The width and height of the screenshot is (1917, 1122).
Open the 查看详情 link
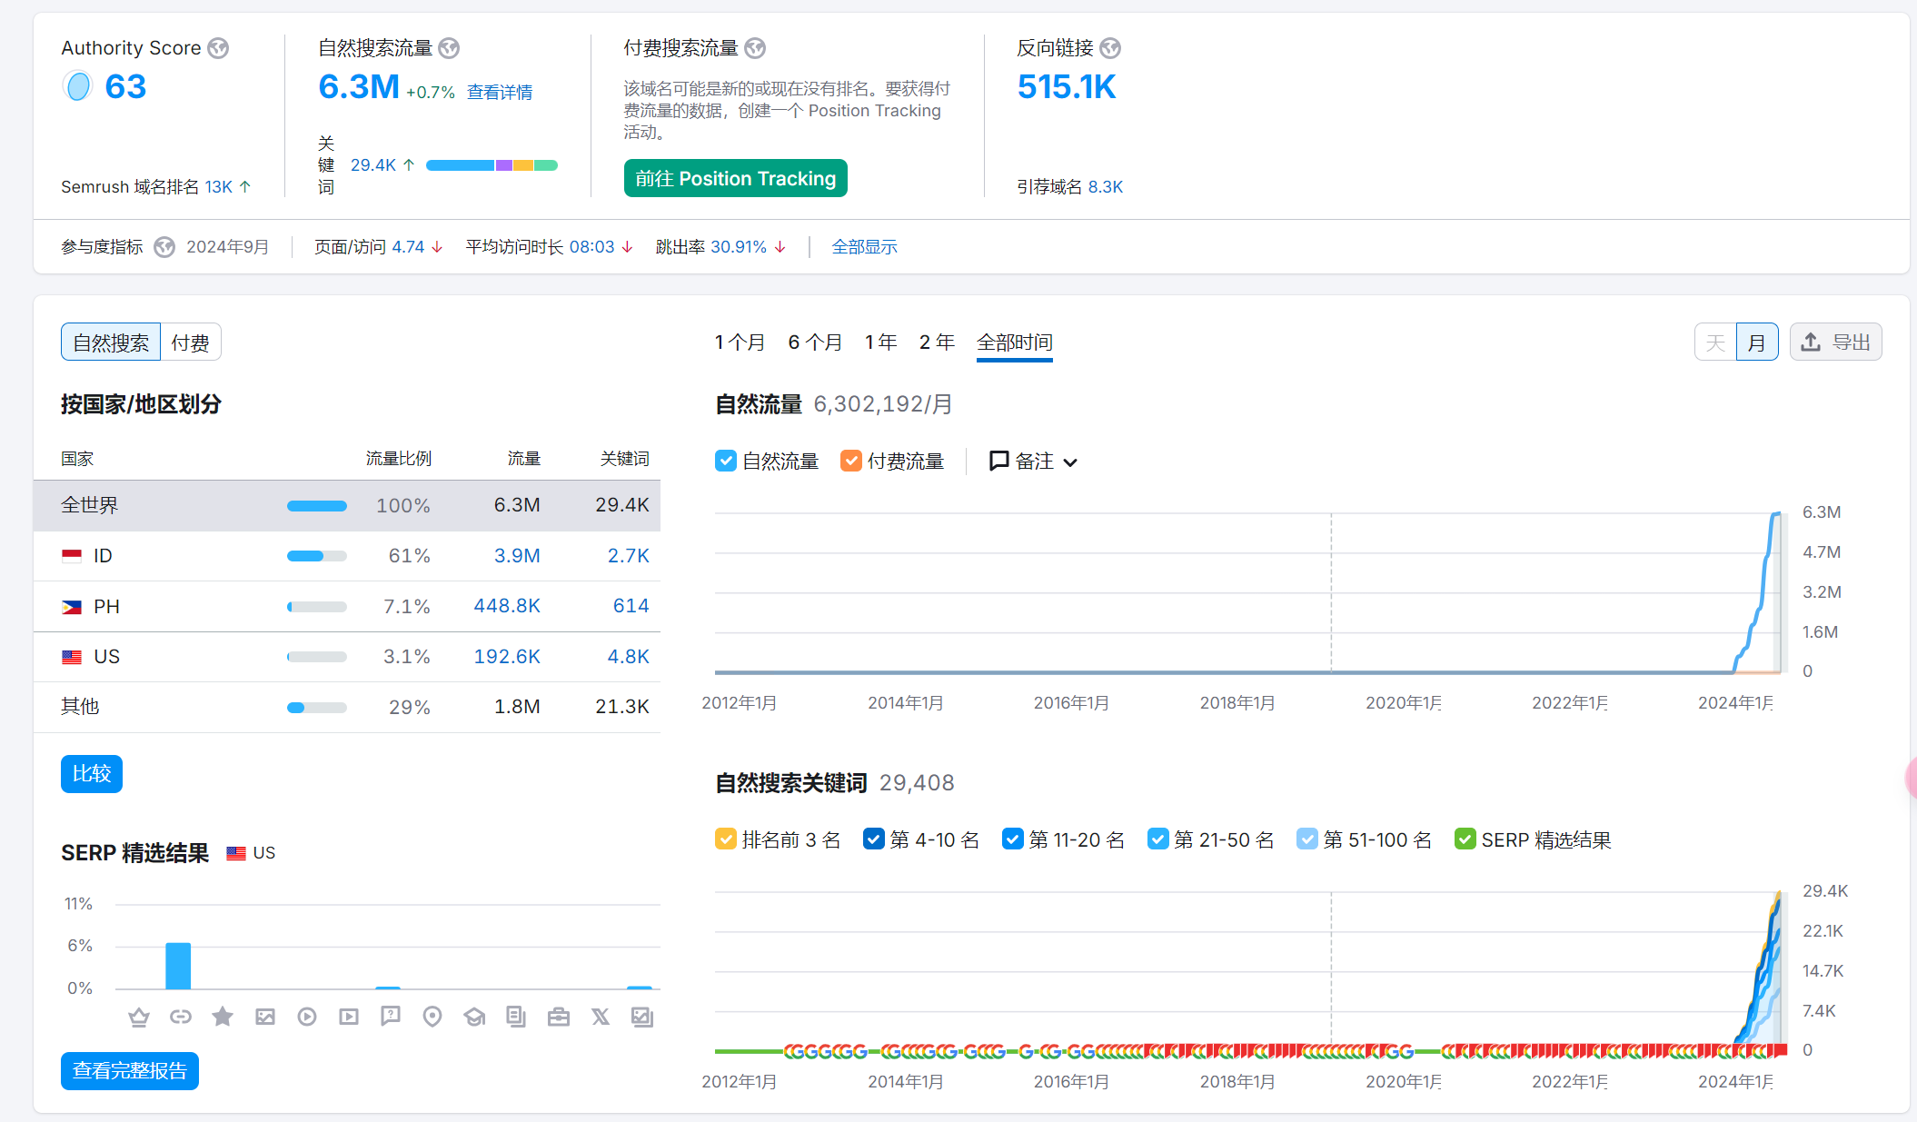500,93
